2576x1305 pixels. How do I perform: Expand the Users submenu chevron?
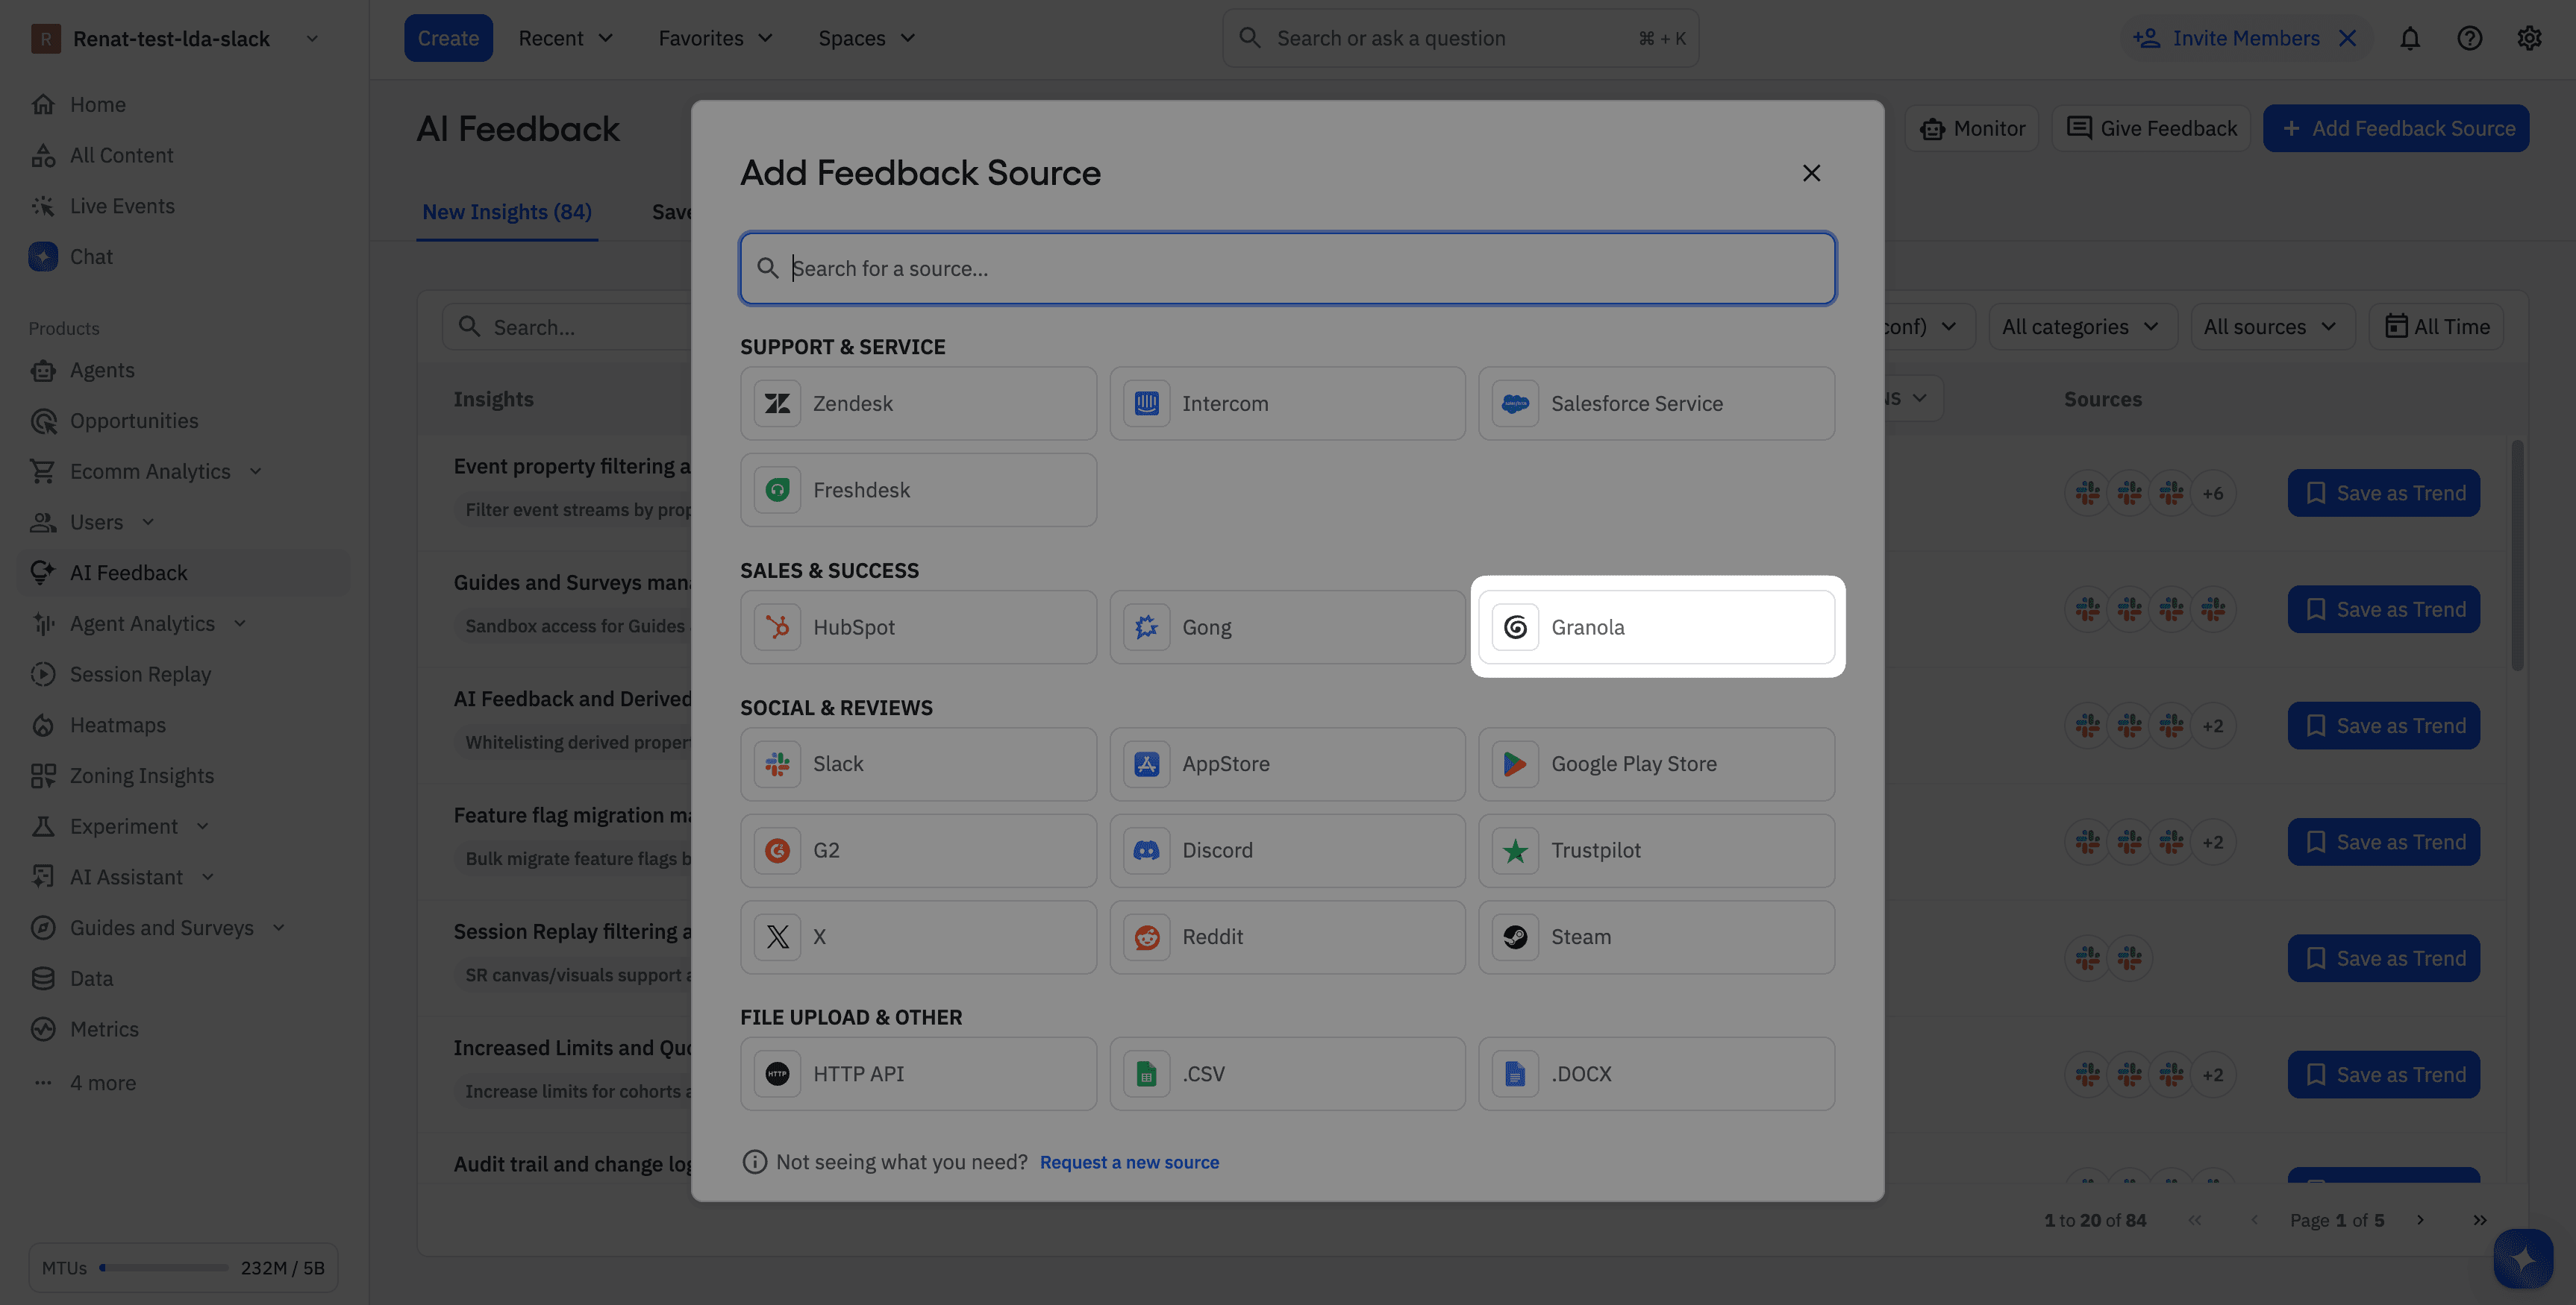148,523
